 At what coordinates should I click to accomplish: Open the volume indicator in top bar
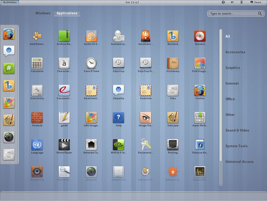(x=232, y=2)
